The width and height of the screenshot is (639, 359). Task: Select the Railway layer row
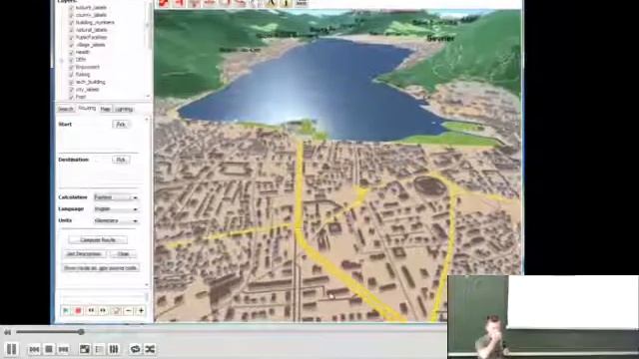(83, 75)
